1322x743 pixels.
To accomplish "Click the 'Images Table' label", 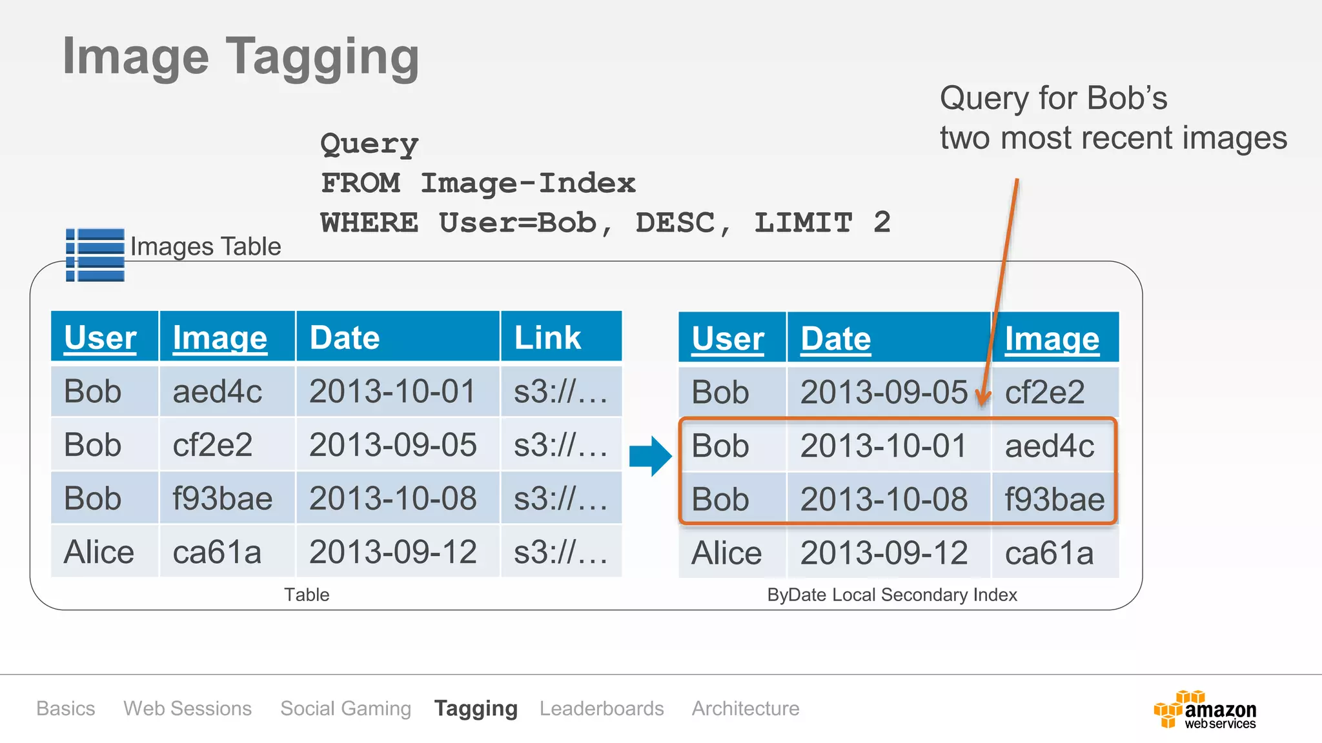I will tap(205, 247).
